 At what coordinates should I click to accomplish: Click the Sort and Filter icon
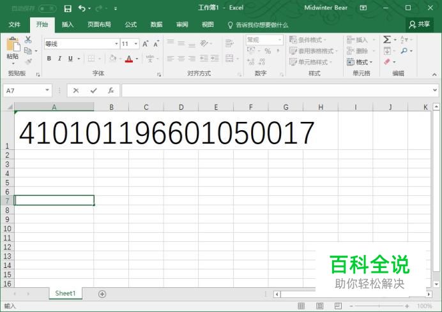coord(404,40)
